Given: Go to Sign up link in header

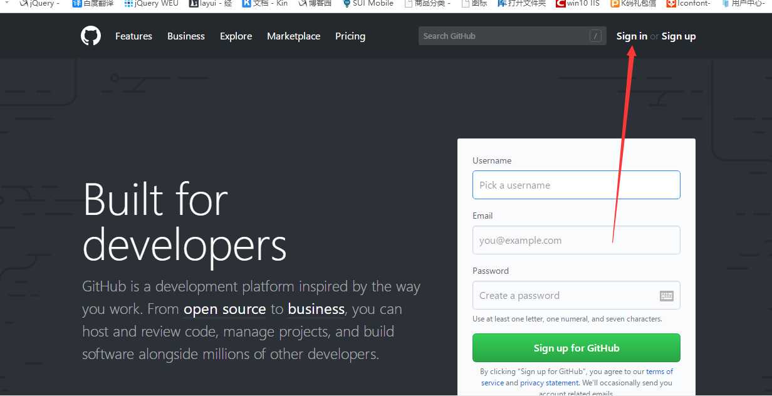Looking at the screenshot, I should (679, 36).
